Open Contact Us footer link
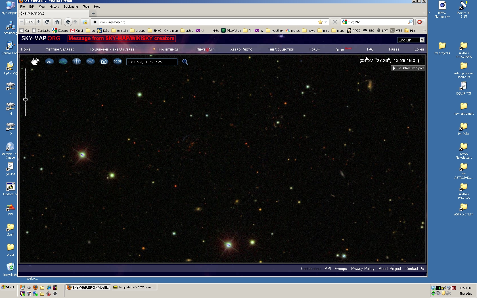The height and width of the screenshot is (298, 477). [415, 268]
